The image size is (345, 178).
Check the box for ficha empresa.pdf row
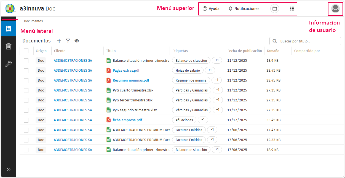(26, 120)
